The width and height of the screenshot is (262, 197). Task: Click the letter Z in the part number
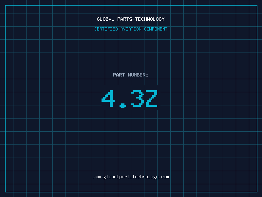tap(151, 98)
